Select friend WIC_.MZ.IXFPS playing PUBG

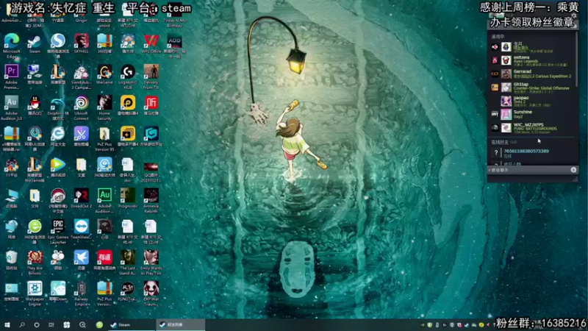[532, 128]
